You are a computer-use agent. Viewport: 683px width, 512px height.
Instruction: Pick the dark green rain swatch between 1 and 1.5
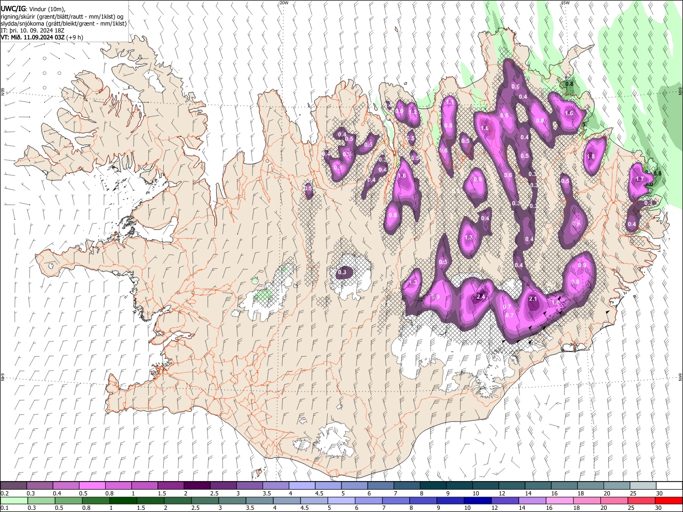click(123, 500)
